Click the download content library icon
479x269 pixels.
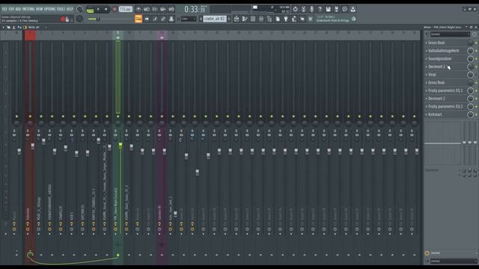pos(353,10)
